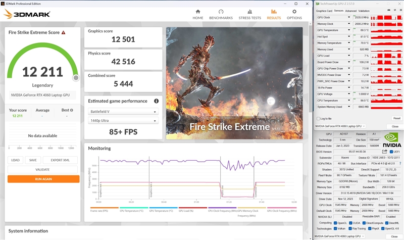Click the score warning triangle icon

tap(63, 32)
